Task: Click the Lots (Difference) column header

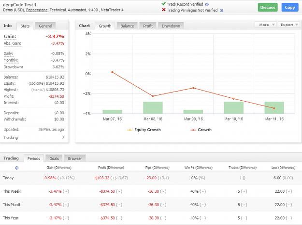Action: coord(283,168)
